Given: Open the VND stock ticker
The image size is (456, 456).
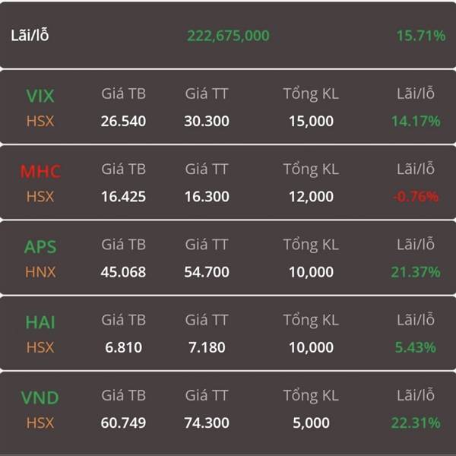Looking at the screenshot, I should tap(40, 397).
